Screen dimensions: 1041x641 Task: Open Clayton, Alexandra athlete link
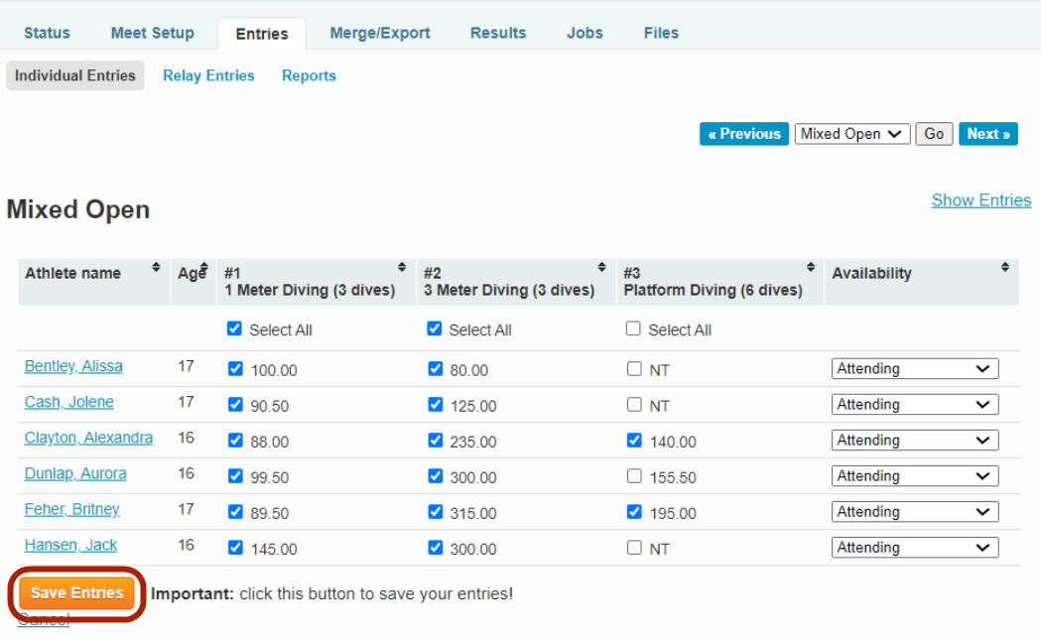(x=88, y=438)
